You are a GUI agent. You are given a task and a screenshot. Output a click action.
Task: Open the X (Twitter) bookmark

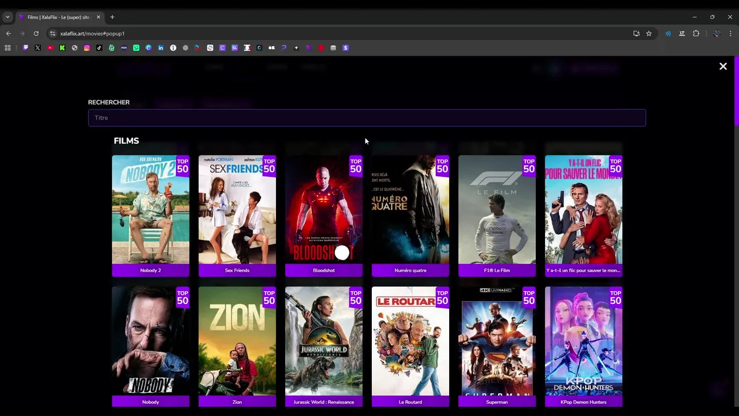(38, 48)
